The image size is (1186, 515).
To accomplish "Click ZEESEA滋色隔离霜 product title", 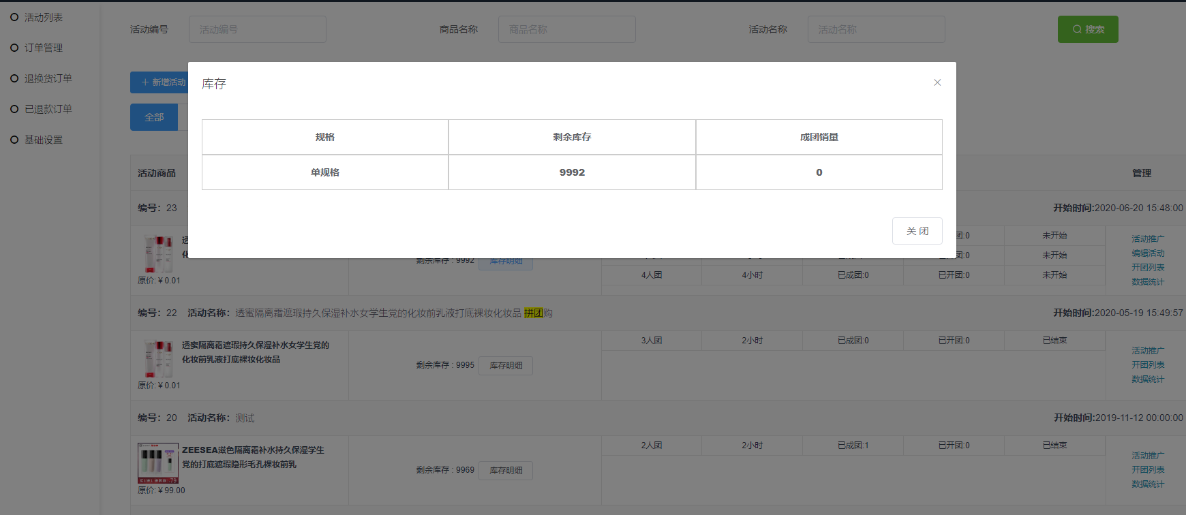I will point(253,457).
